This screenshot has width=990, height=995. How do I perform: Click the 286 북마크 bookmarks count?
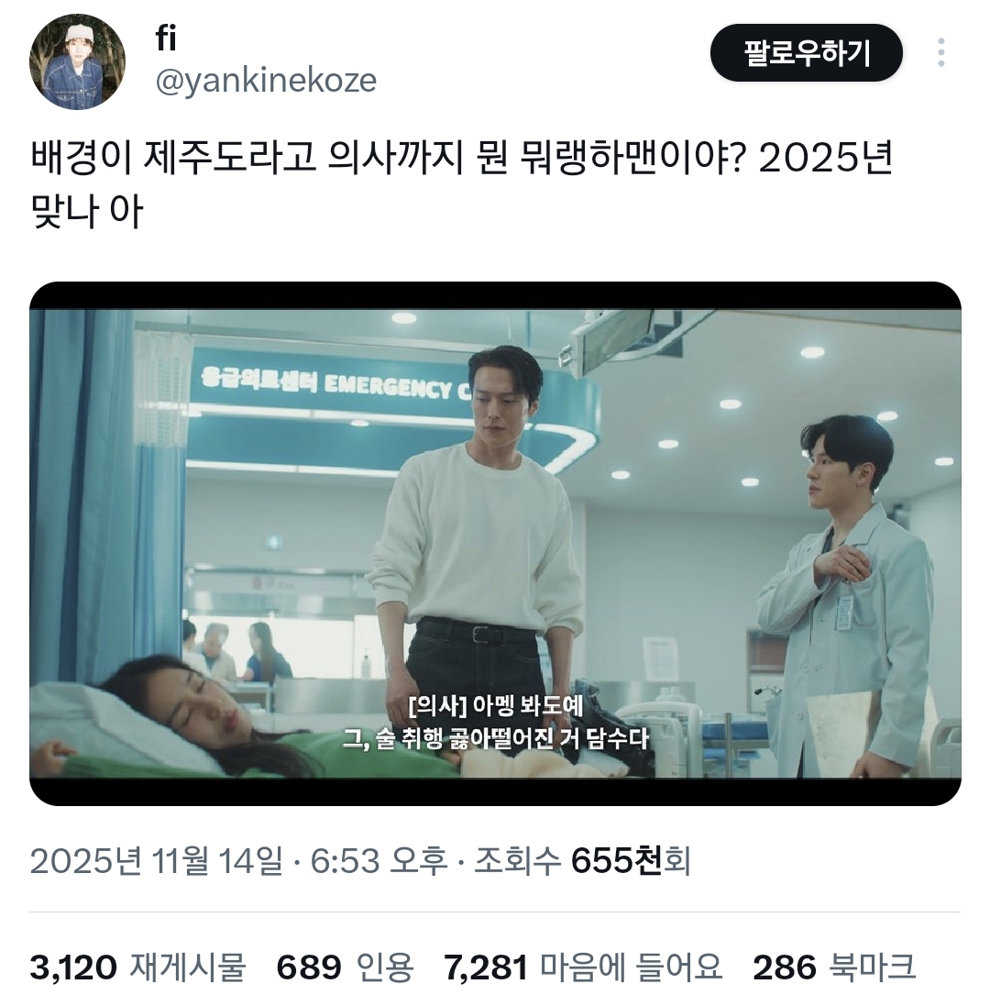(x=834, y=967)
